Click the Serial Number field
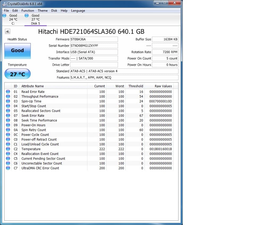255x225 pixels. pos(94,46)
